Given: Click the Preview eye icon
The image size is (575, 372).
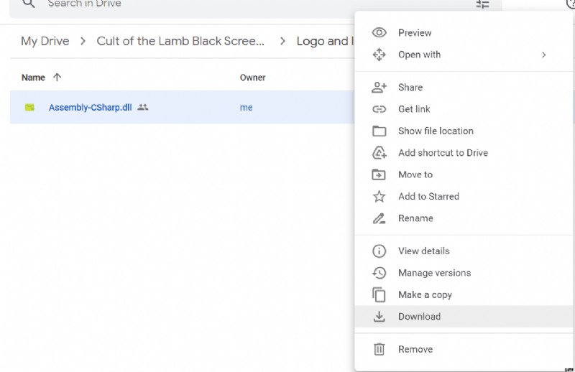Looking at the screenshot, I should [379, 33].
